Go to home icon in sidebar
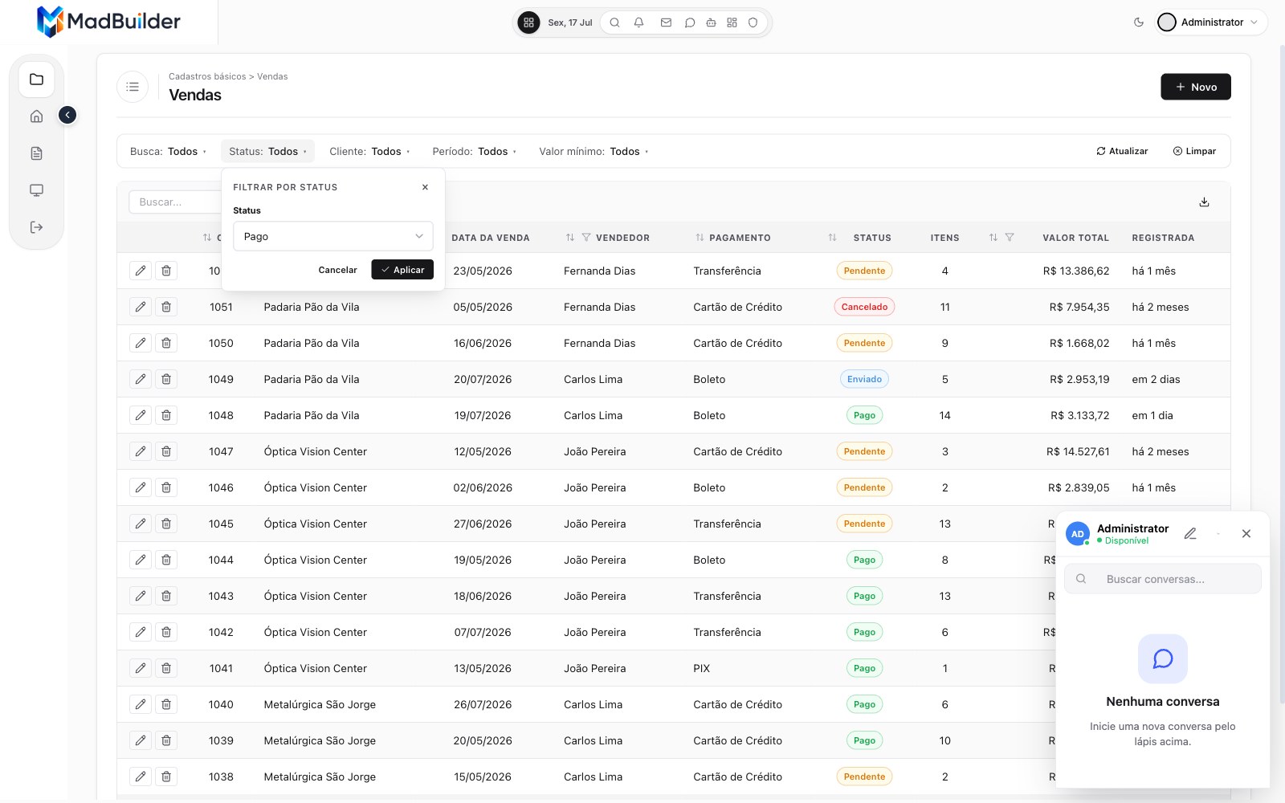1285x803 pixels. [x=36, y=116]
